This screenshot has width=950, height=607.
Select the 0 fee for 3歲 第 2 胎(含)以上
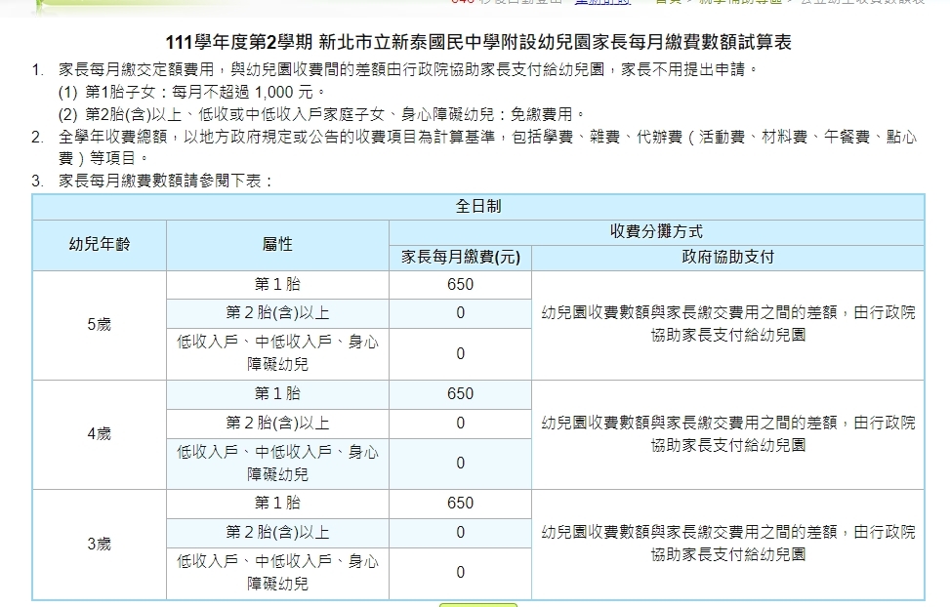tap(461, 533)
